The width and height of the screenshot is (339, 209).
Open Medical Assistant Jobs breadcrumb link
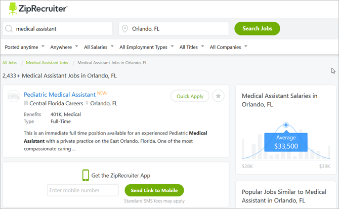[x=47, y=63]
